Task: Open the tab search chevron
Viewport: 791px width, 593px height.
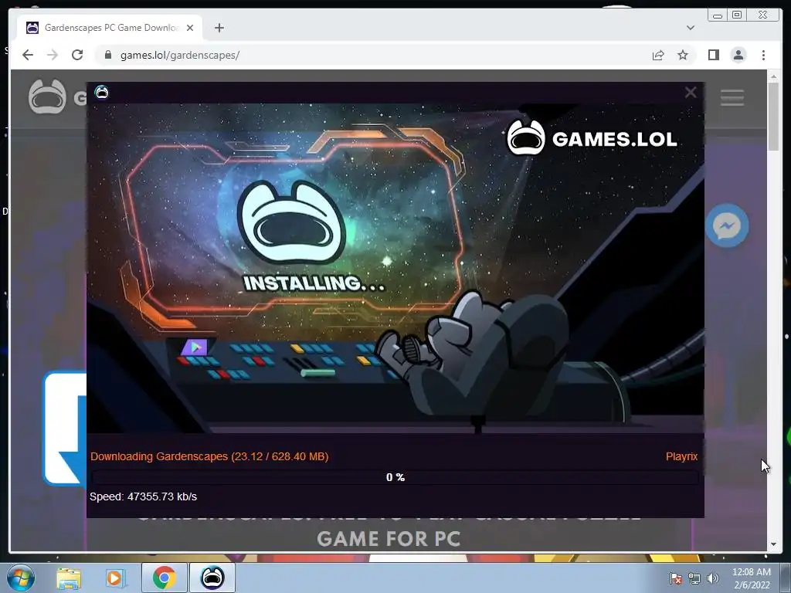Action: click(x=691, y=28)
